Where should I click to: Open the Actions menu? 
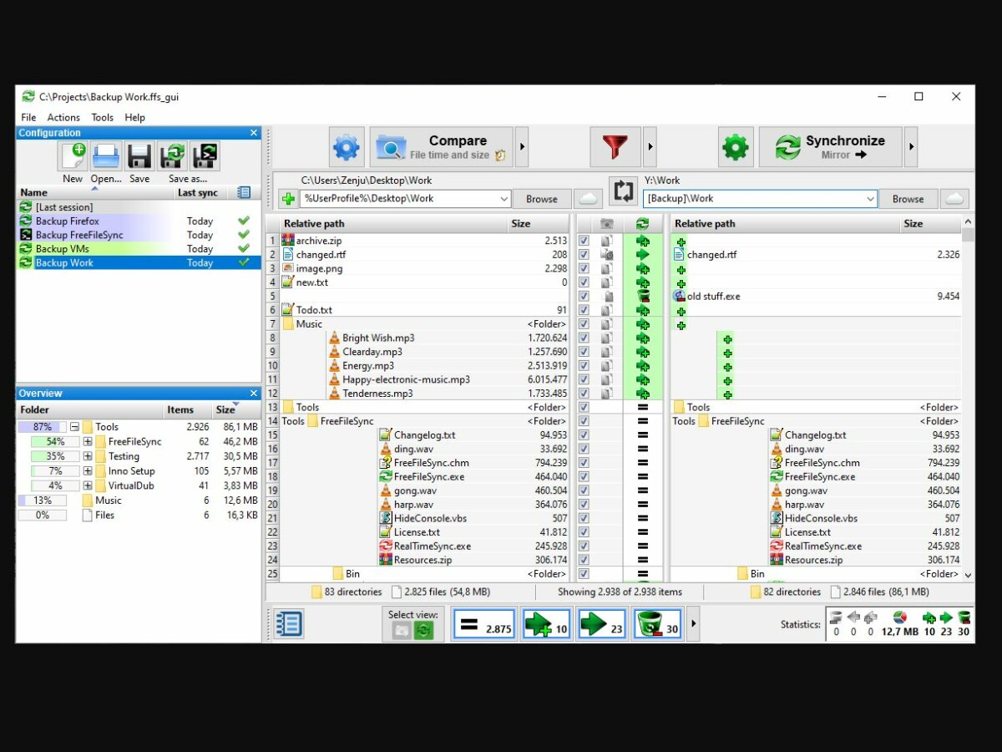click(x=63, y=117)
